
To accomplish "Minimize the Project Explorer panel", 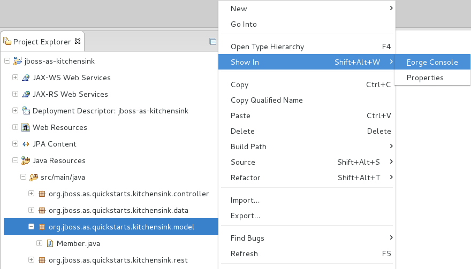I will point(212,41).
